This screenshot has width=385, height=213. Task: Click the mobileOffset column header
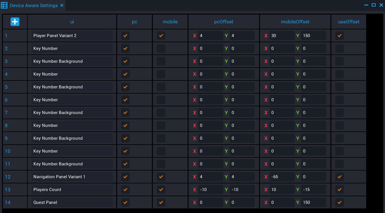tap(295, 22)
